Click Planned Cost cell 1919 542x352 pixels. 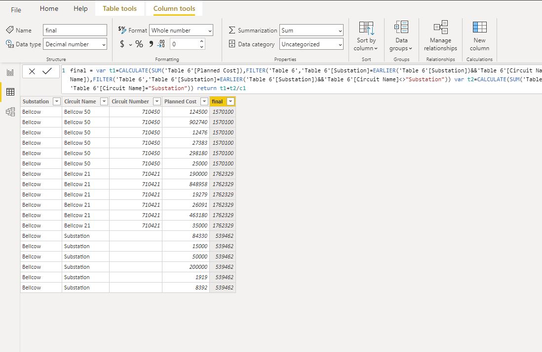coord(186,277)
